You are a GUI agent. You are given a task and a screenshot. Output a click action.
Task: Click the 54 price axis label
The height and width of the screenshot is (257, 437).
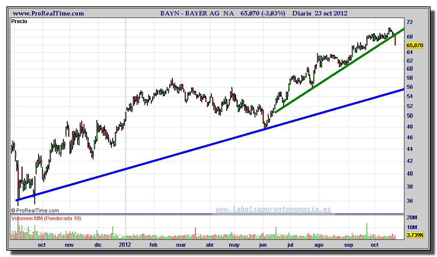click(410, 96)
